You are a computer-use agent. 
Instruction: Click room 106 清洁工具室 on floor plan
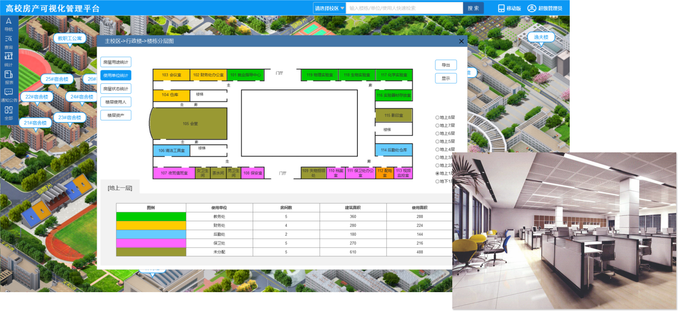[x=171, y=151]
